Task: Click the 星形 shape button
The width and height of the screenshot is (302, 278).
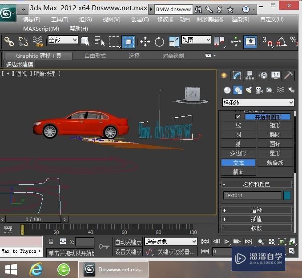Action: pyautogui.click(x=275, y=153)
